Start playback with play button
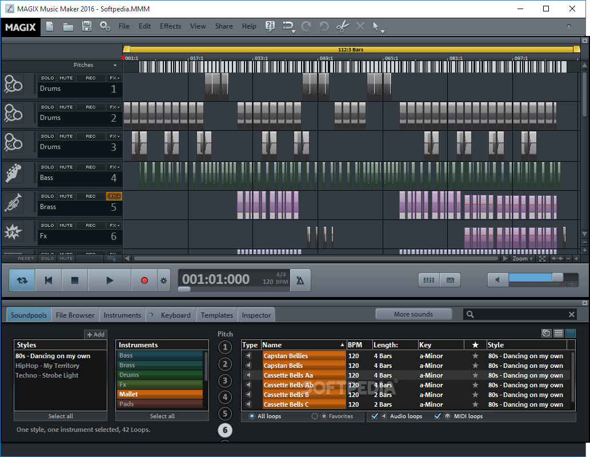The image size is (590, 457). click(110, 280)
